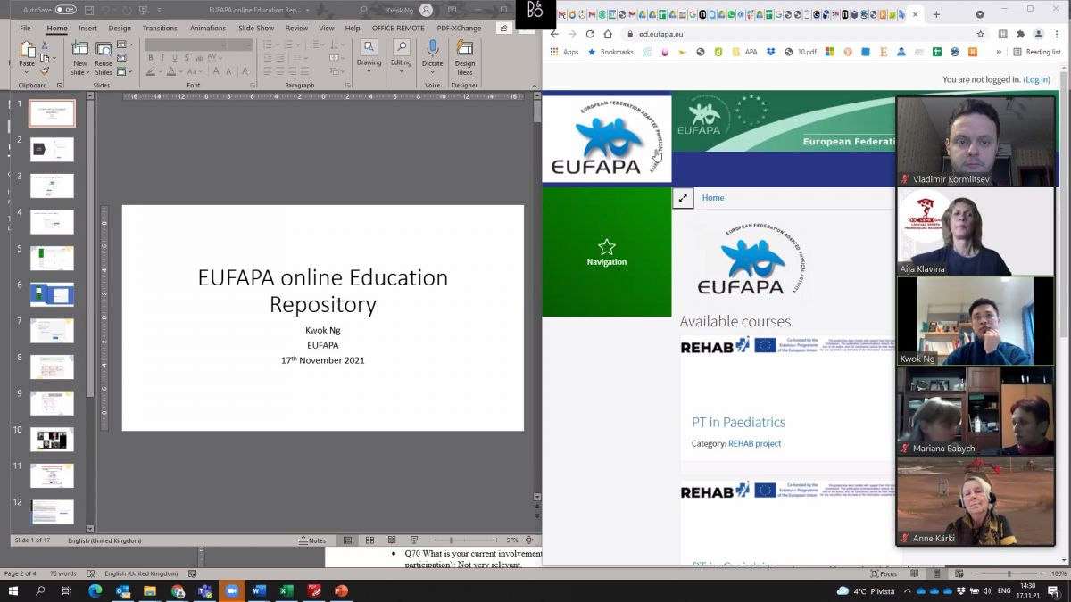Click the Log in link
Viewport: 1071px width, 602px height.
coord(1037,79)
